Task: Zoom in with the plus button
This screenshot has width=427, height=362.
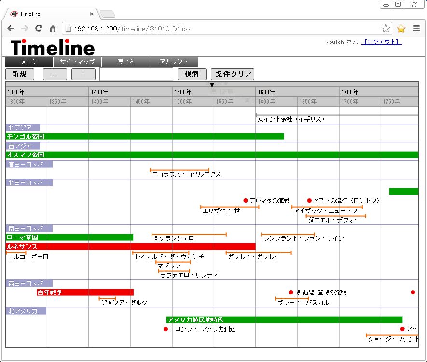Action: click(83, 74)
